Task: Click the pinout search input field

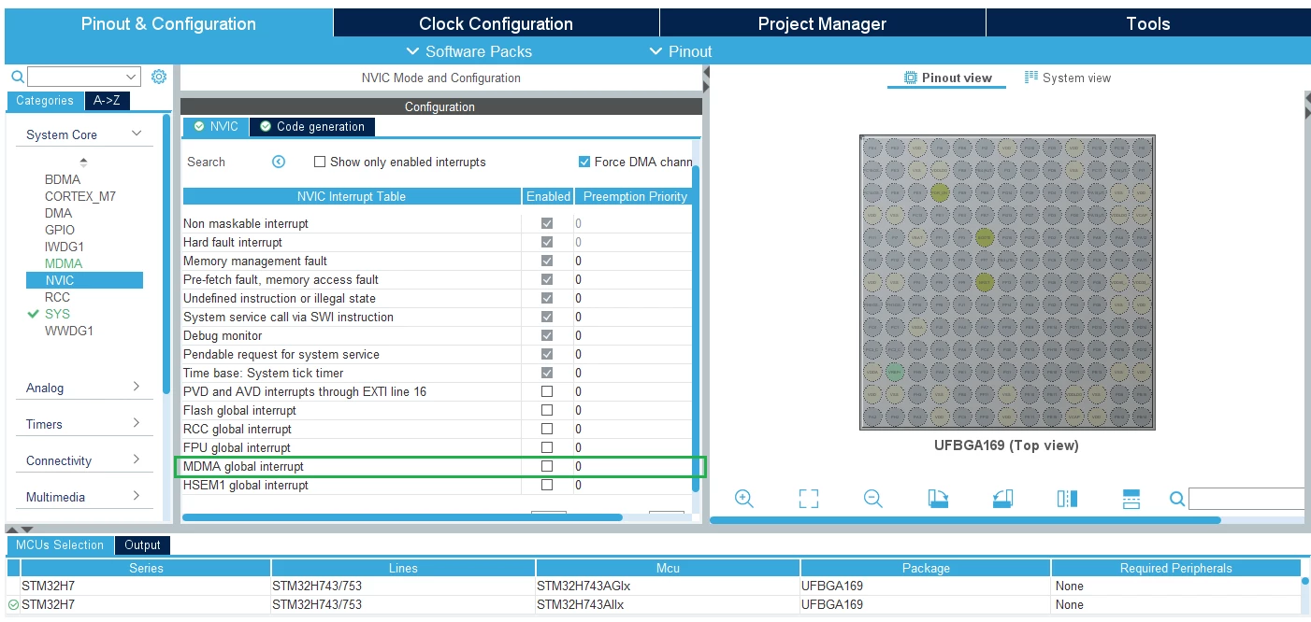Action: coord(1246,499)
